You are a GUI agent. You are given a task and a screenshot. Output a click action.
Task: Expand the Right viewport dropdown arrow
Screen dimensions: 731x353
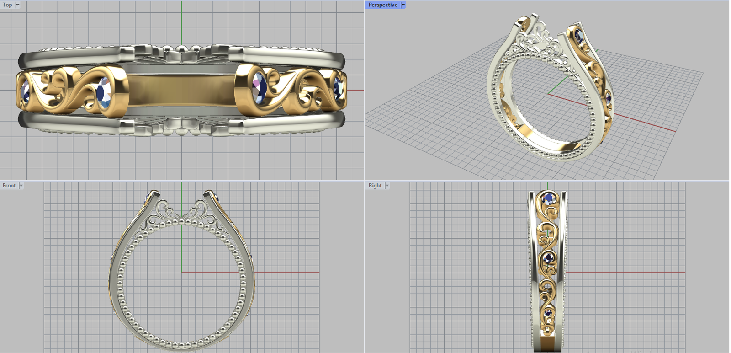point(387,186)
